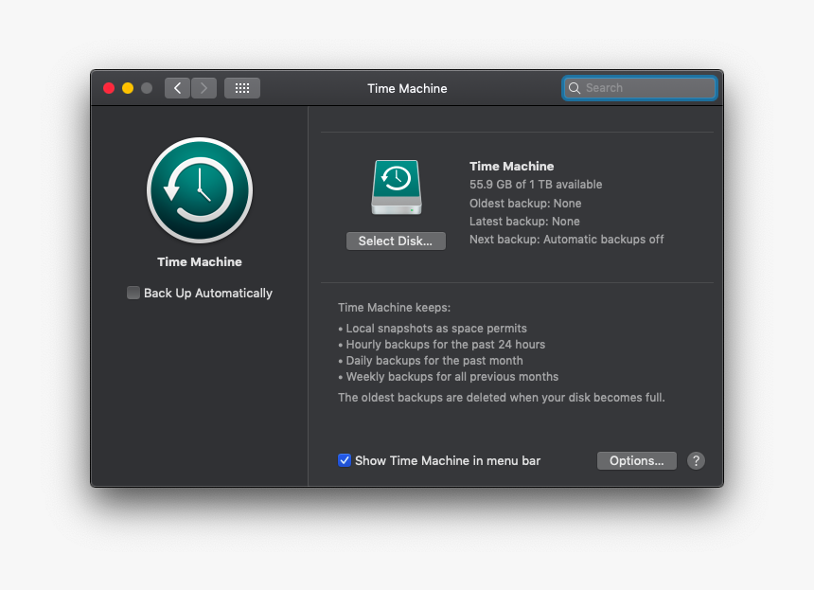
Task: Go forward with the right chevron button
Action: click(x=204, y=88)
